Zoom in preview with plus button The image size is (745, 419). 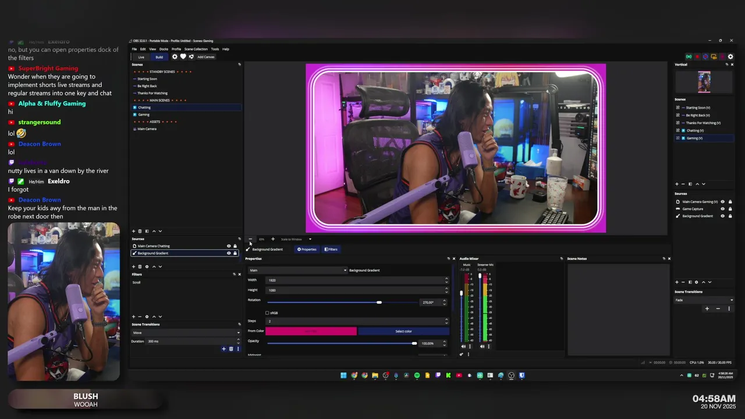[272, 239]
